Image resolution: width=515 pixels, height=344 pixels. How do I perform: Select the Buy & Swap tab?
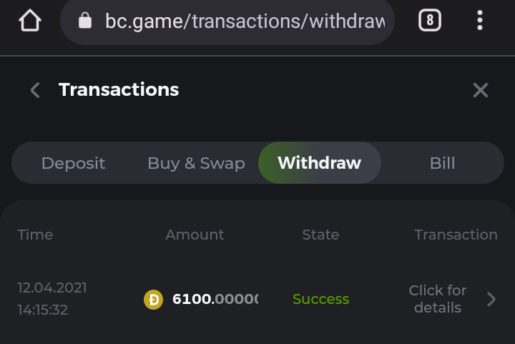coord(196,163)
